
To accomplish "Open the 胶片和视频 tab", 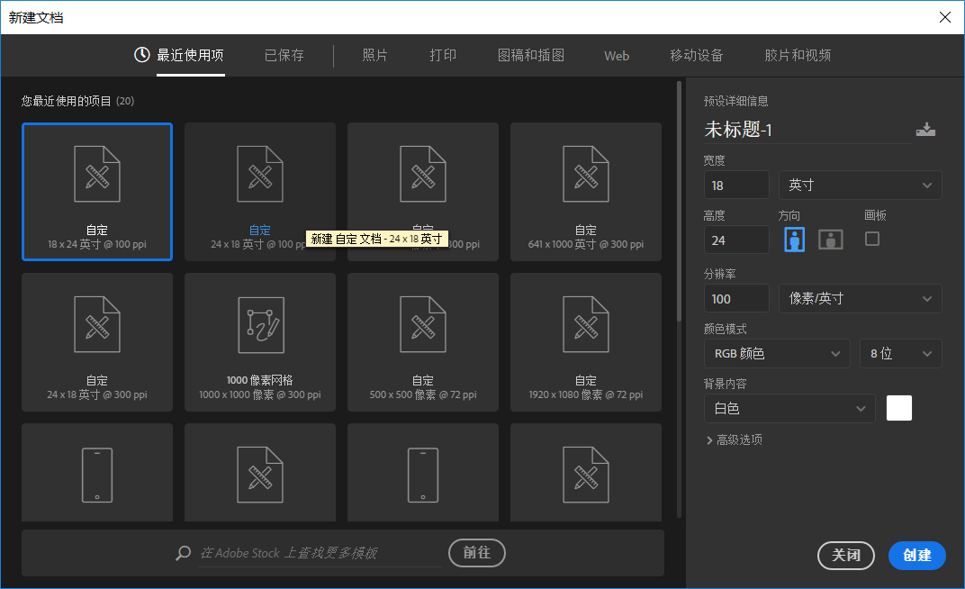I will coord(798,56).
